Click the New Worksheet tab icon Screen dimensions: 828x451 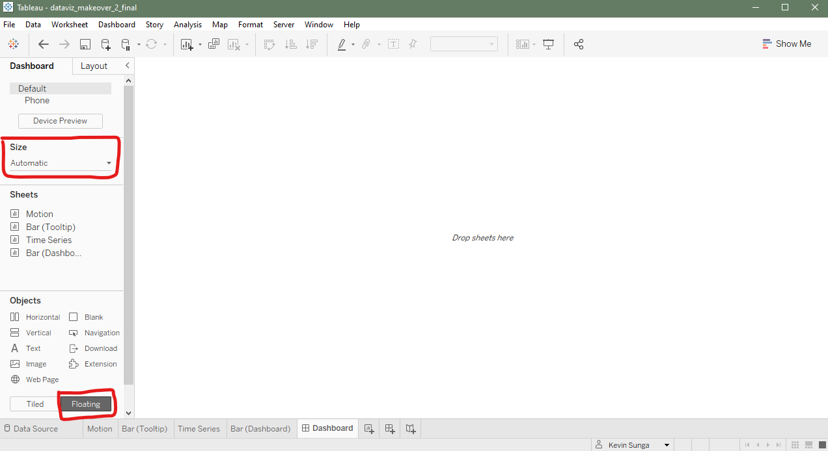pyautogui.click(x=369, y=429)
